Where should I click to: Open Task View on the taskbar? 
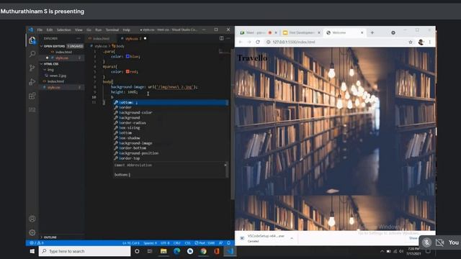[x=150, y=251]
